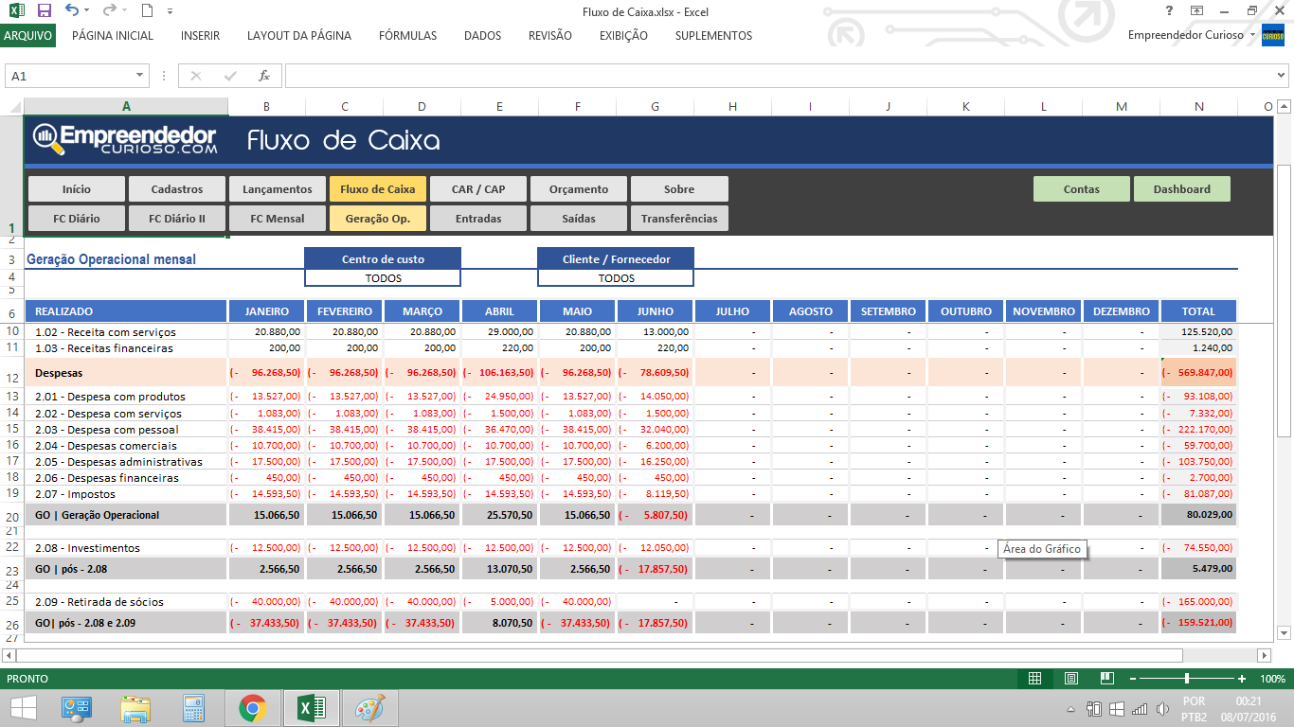The image size is (1294, 727).
Task: Click the New document icon in title bar
Action: pos(146,11)
